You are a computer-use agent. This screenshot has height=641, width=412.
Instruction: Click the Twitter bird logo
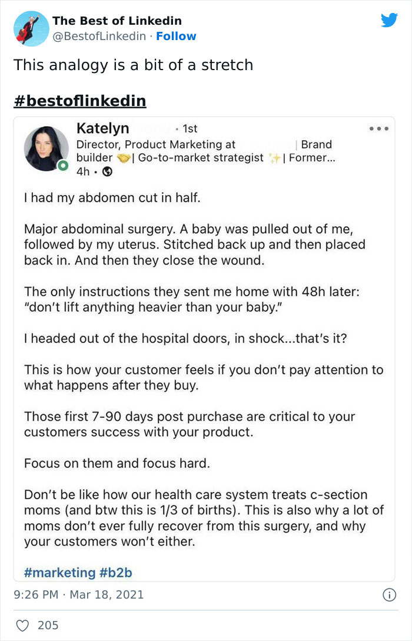(390, 20)
